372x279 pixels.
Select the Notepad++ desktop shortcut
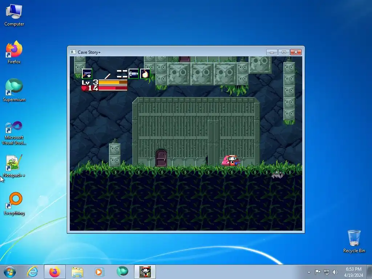(x=14, y=166)
